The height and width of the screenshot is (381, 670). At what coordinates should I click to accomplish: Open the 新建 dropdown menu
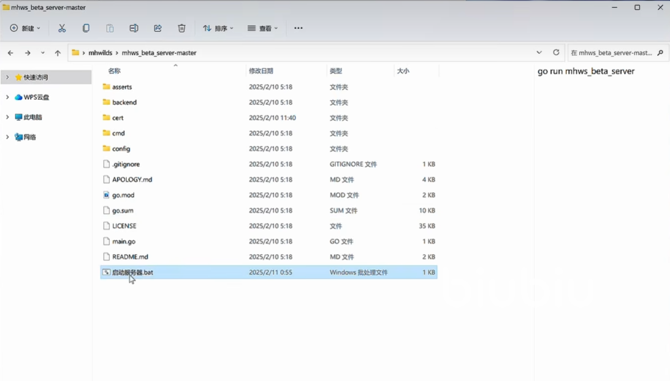tap(25, 28)
